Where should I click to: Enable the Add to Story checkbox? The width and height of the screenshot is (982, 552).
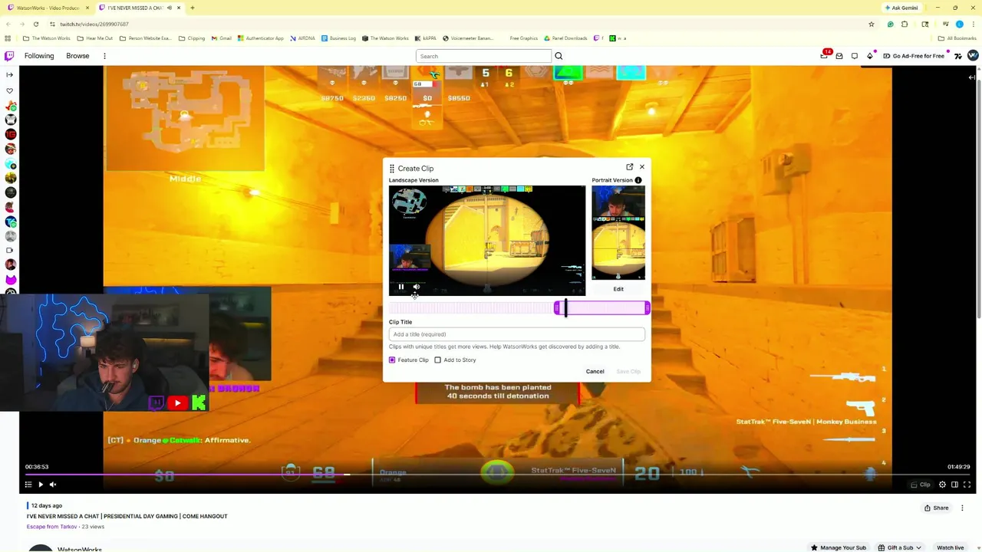pos(438,360)
